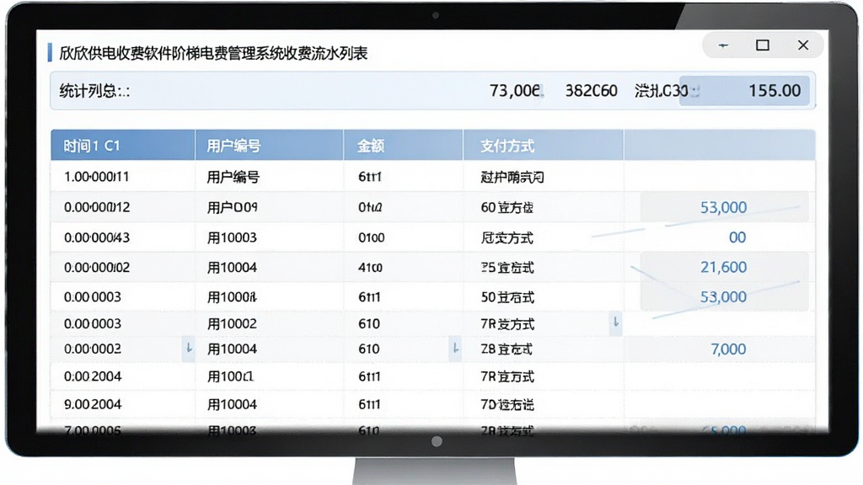
Task: Select the 0.00·000/43 time cell
Action: click(x=97, y=237)
